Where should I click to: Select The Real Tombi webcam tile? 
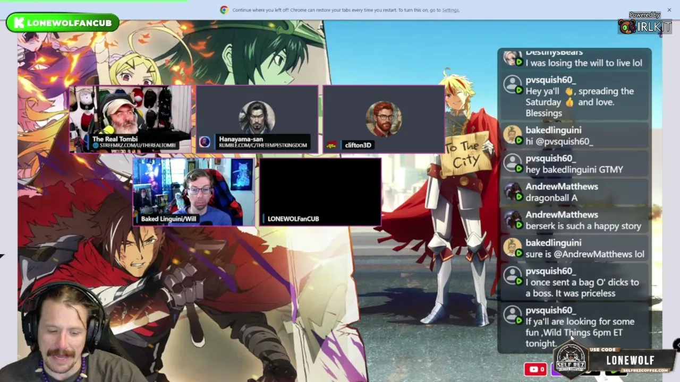click(130, 119)
